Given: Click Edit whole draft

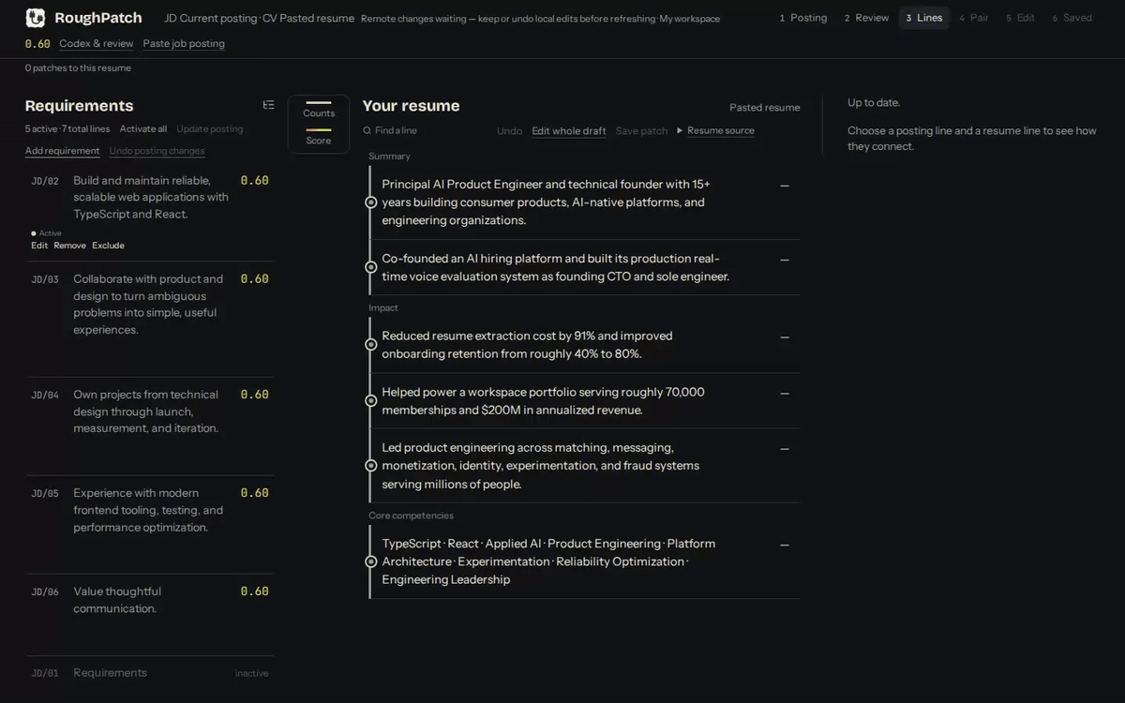Looking at the screenshot, I should [569, 131].
